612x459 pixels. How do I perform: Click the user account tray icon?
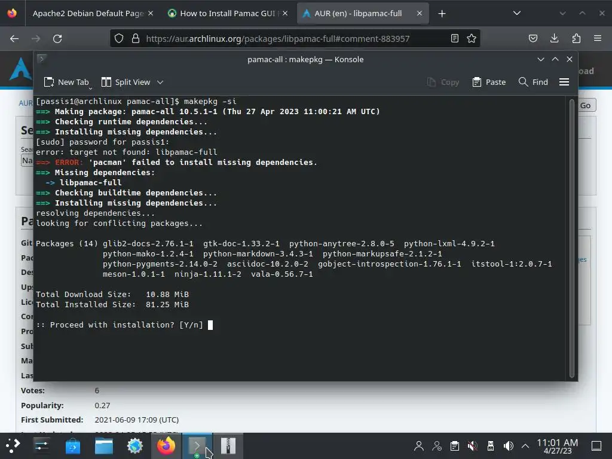(x=419, y=446)
